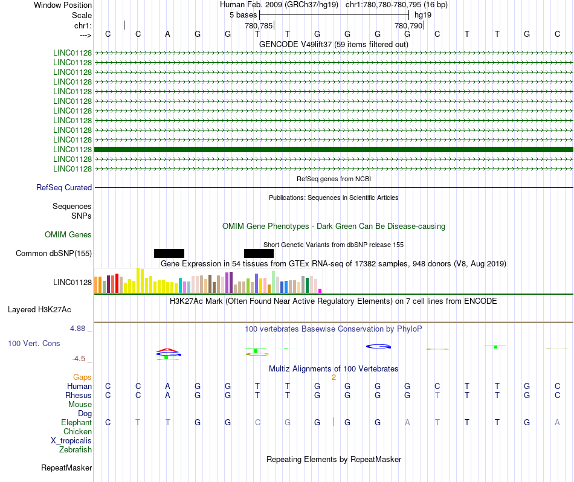Click the first black Common dbSNP variant block
Image resolution: width=574 pixels, height=482 pixels.
pos(169,253)
